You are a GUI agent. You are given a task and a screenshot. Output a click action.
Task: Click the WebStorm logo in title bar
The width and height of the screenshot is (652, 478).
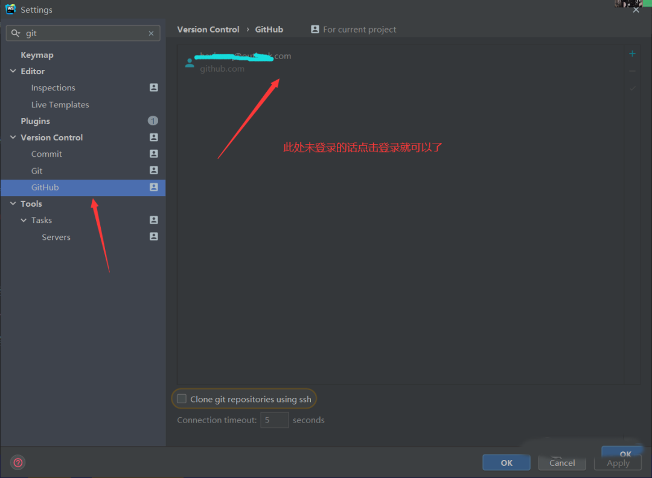click(10, 9)
